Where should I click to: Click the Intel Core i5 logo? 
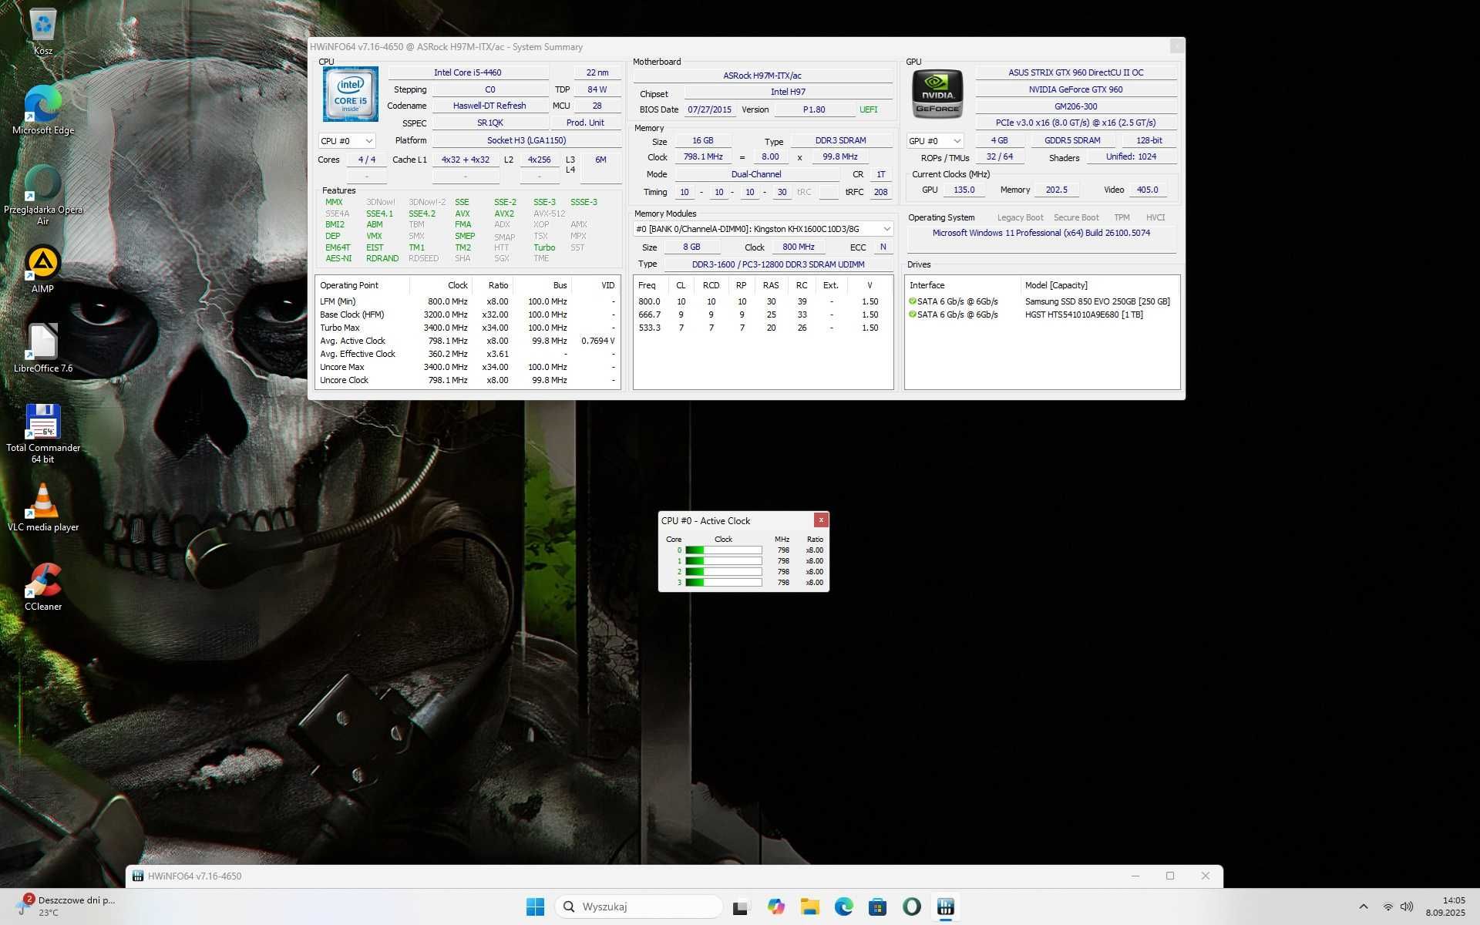[x=351, y=94]
